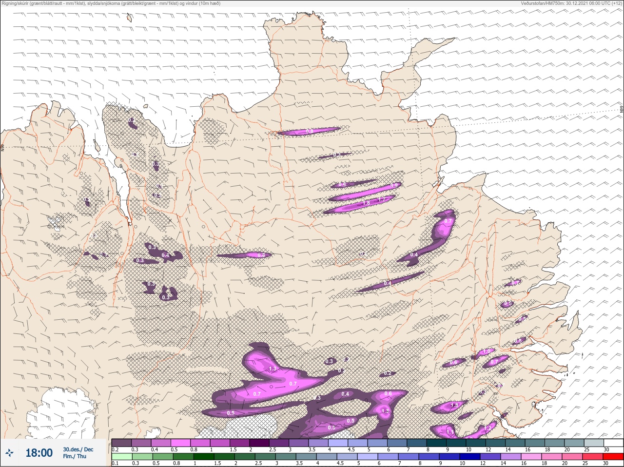Click the vertical N66 latitude label on the right edge
The height and width of the screenshot is (467, 624).
pyautogui.click(x=622, y=110)
